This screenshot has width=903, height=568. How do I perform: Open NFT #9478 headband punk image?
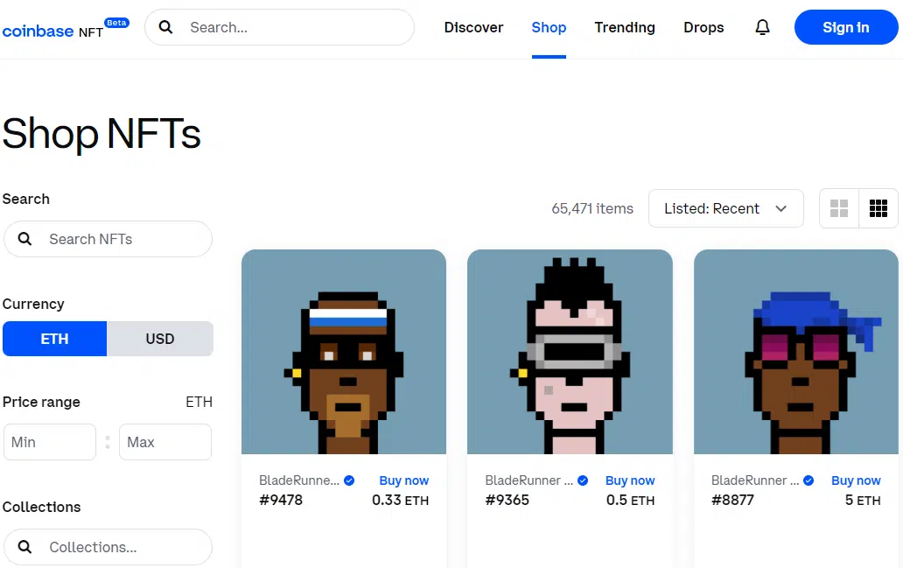(x=344, y=352)
